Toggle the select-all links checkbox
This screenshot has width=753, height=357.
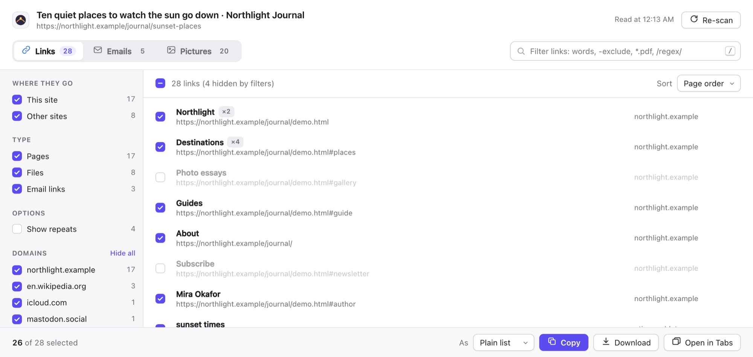pyautogui.click(x=160, y=83)
